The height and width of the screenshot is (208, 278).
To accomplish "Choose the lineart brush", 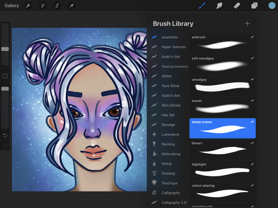I will point(222,150).
